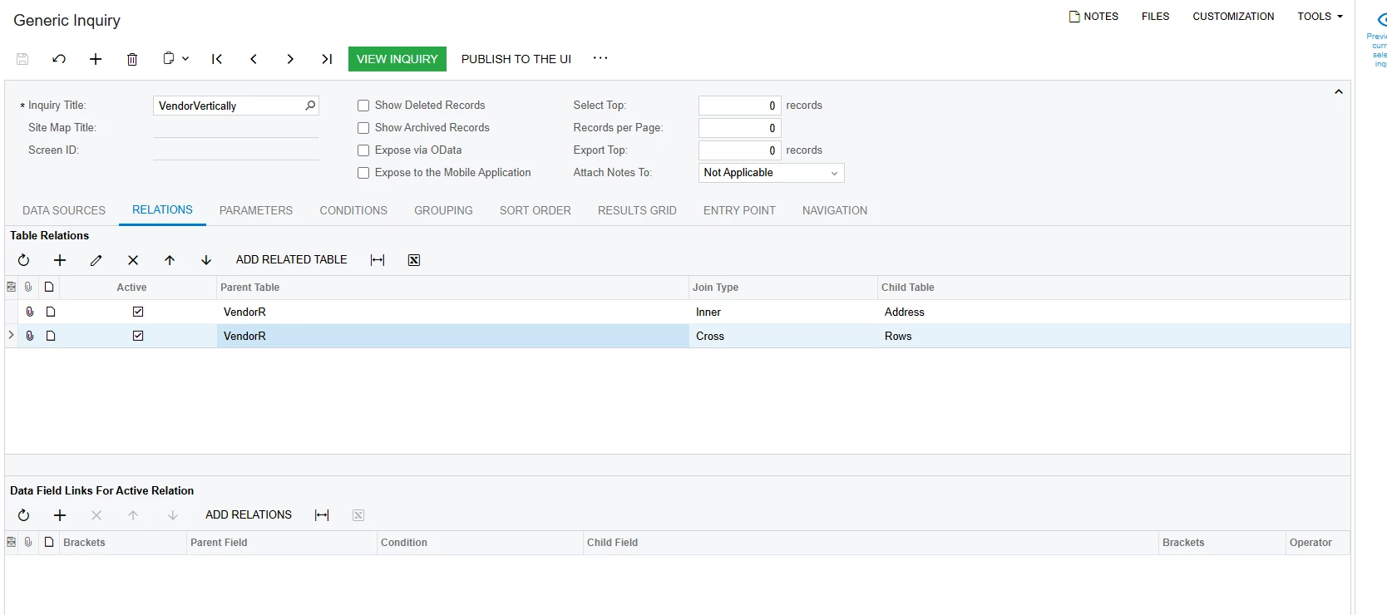Screen dimensions: 1387x615
Task: Fit columns in the Data Field Links grid
Action: coord(322,515)
